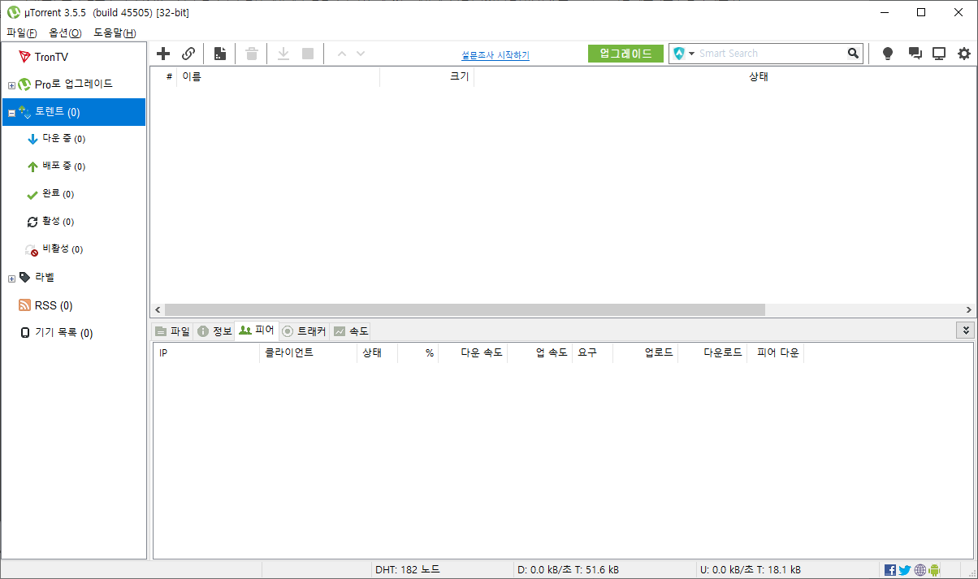Click the Android icon in status bar

pyautogui.click(x=934, y=570)
